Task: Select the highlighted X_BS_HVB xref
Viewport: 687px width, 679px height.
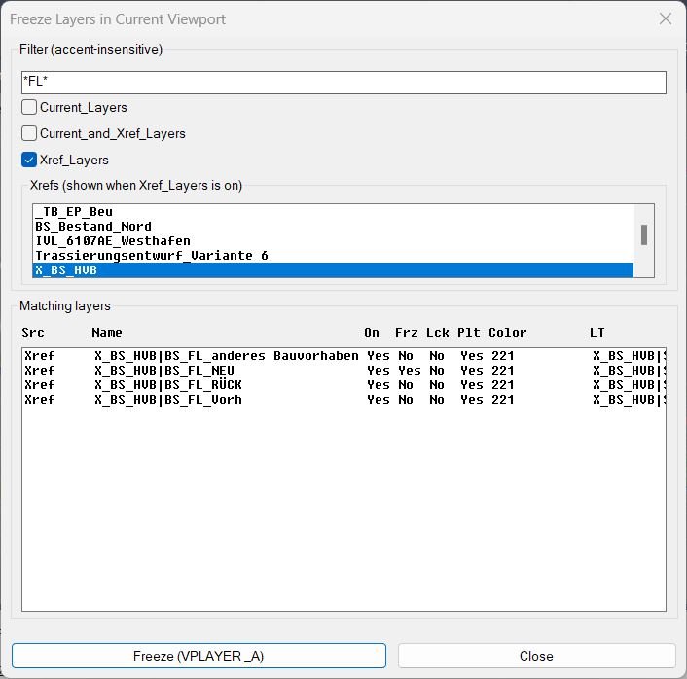Action: pyautogui.click(x=66, y=270)
